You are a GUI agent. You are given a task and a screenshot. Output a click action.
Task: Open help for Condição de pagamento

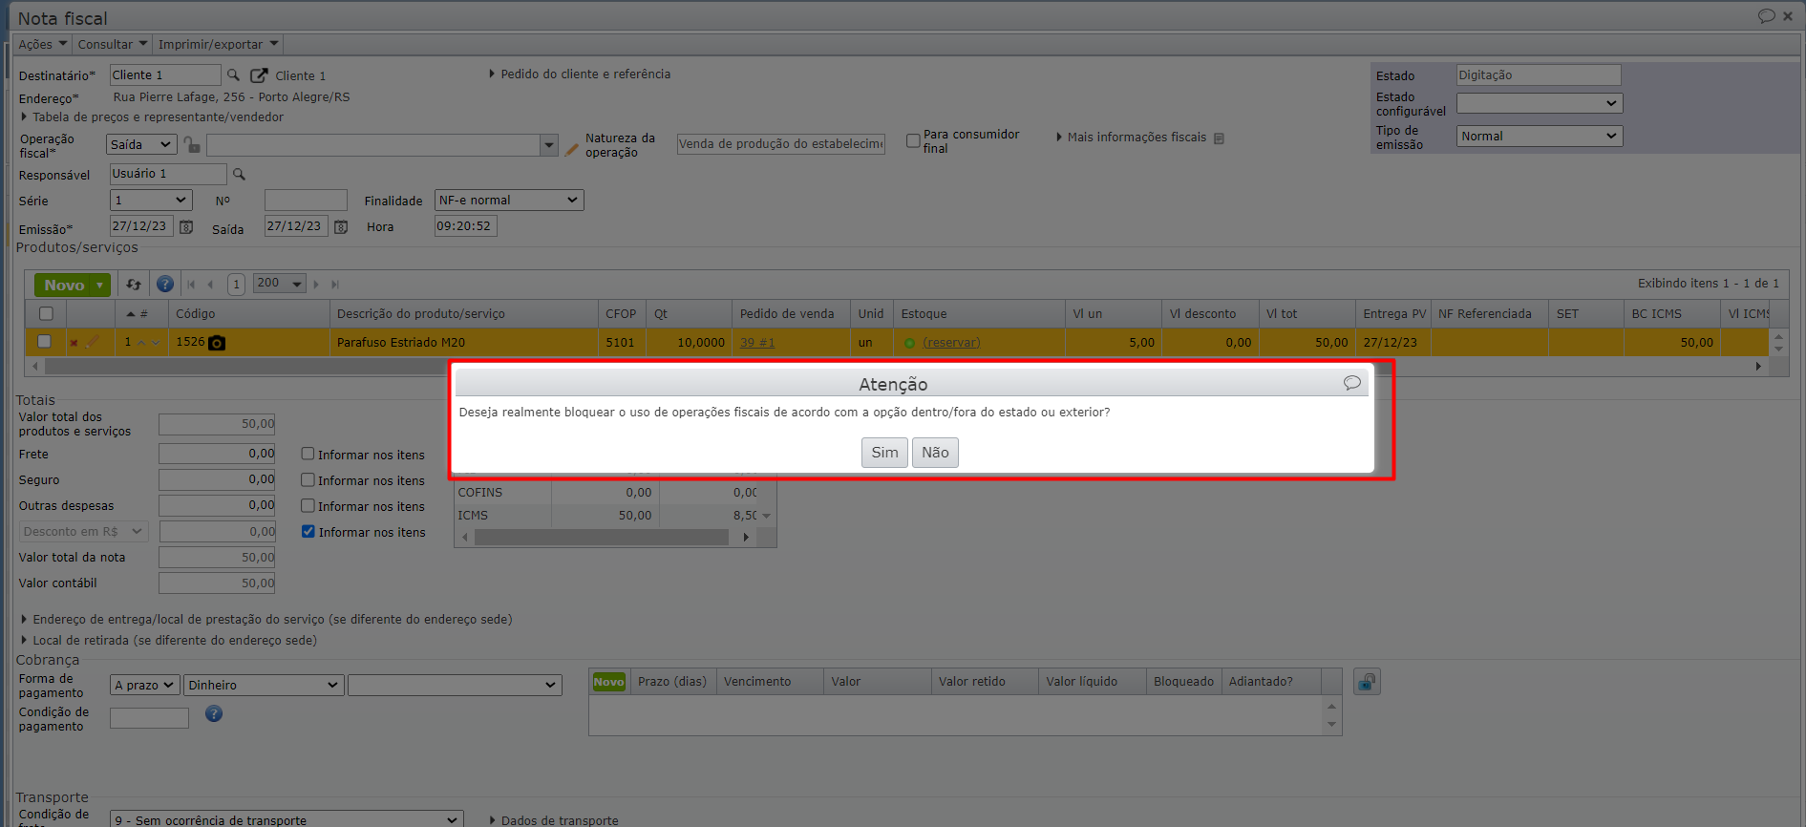pyautogui.click(x=214, y=713)
